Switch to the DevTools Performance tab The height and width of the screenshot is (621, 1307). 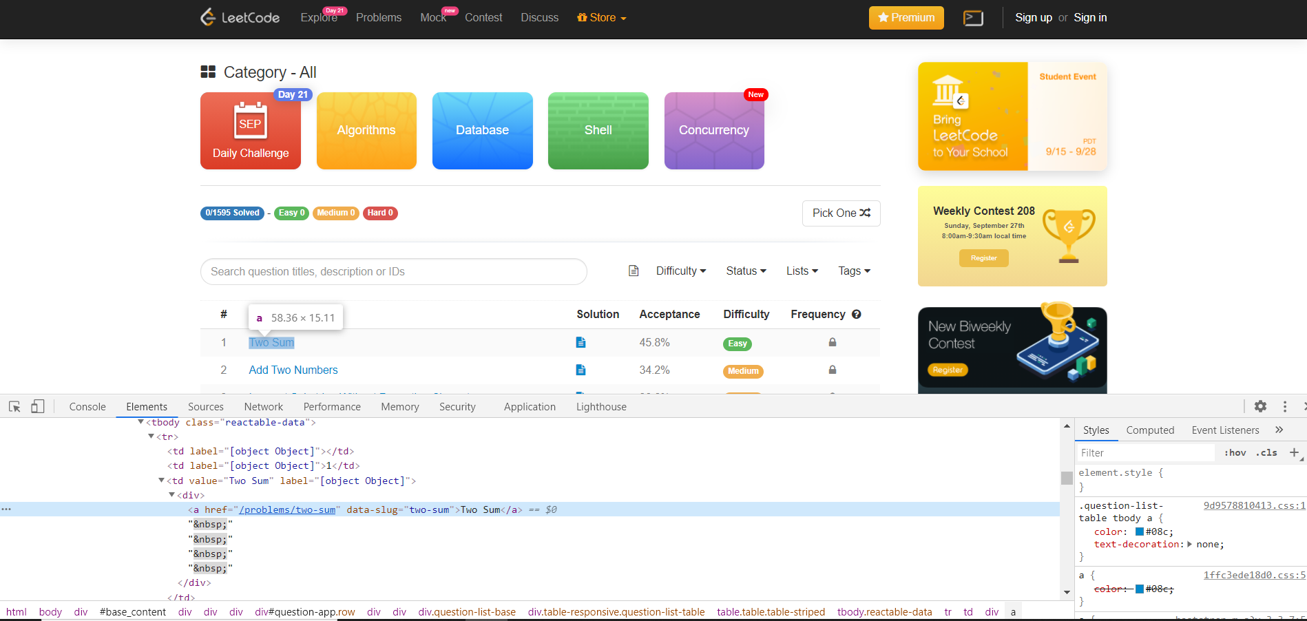332,407
